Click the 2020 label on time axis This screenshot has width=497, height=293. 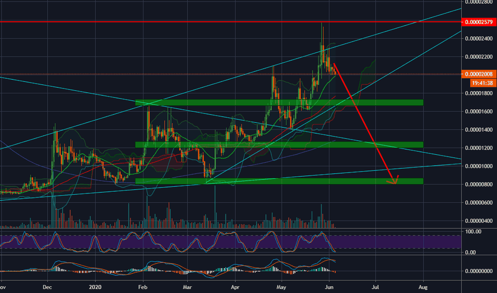point(95,287)
